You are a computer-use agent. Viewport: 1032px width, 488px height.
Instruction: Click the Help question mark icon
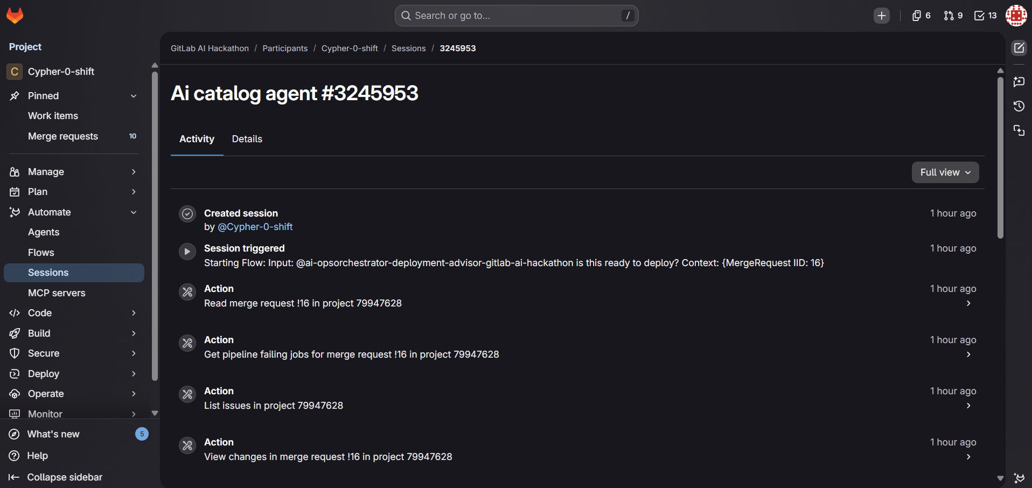tap(15, 456)
